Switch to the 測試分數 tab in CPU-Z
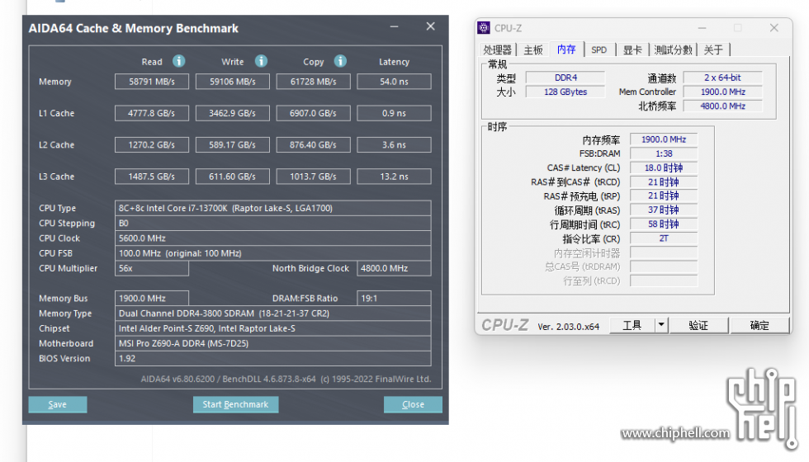 click(673, 50)
